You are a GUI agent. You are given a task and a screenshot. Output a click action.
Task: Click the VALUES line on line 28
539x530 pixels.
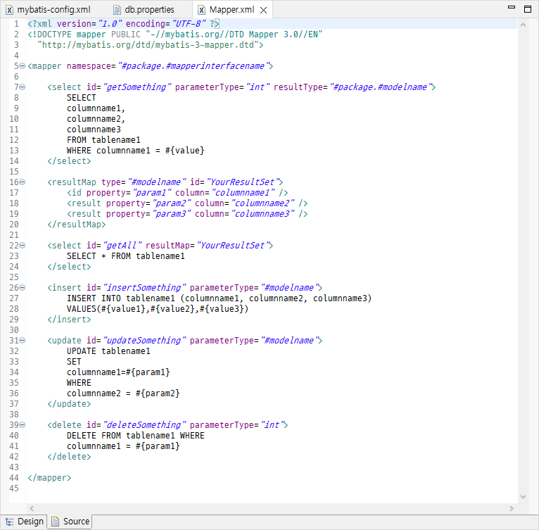click(158, 309)
